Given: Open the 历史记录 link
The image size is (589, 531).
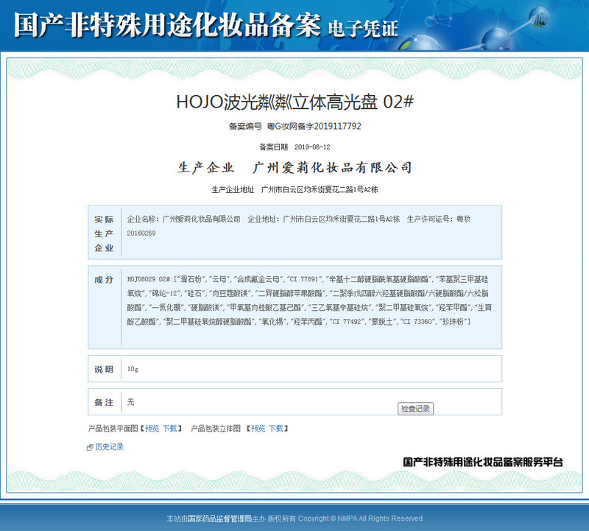Looking at the screenshot, I should click(109, 447).
